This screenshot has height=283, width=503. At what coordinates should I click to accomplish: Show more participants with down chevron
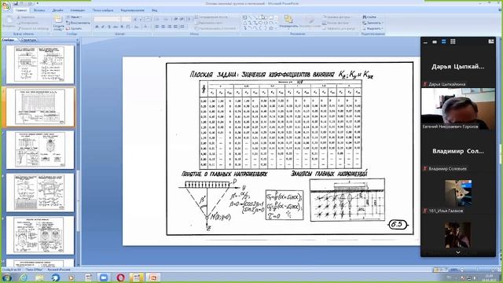point(458,252)
